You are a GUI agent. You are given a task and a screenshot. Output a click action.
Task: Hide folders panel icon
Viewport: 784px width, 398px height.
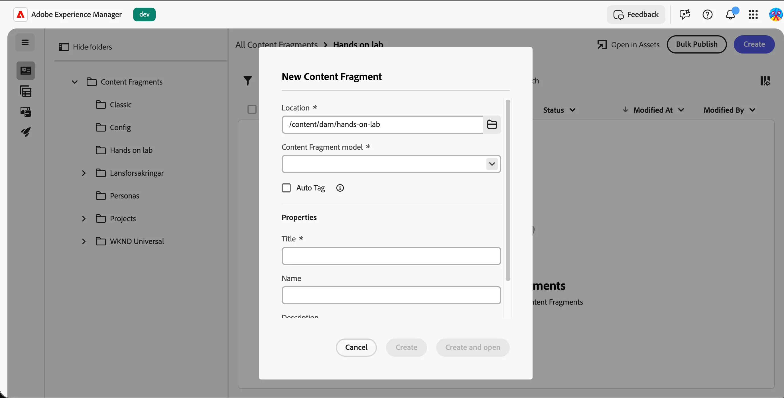[x=64, y=47]
